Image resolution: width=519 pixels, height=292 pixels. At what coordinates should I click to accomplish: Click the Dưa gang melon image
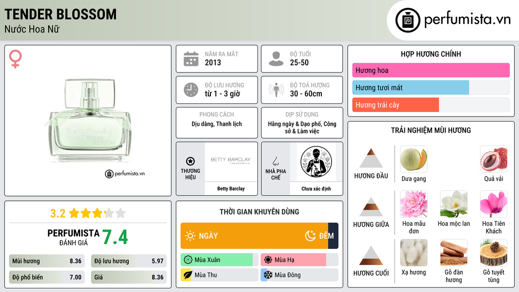click(414, 159)
